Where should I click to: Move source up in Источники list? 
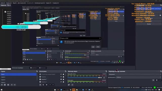[x=50, y=85]
